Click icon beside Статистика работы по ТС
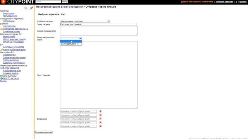Screen dimensions: 248x139 [x=2, y=29]
